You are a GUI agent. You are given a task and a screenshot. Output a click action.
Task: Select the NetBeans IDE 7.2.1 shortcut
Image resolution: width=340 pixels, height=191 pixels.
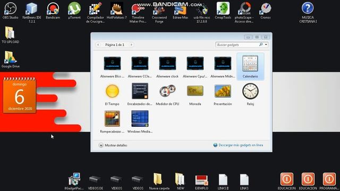click(32, 13)
